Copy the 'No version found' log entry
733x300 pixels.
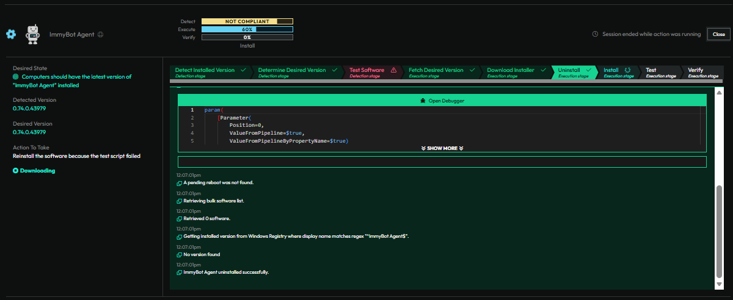point(179,255)
